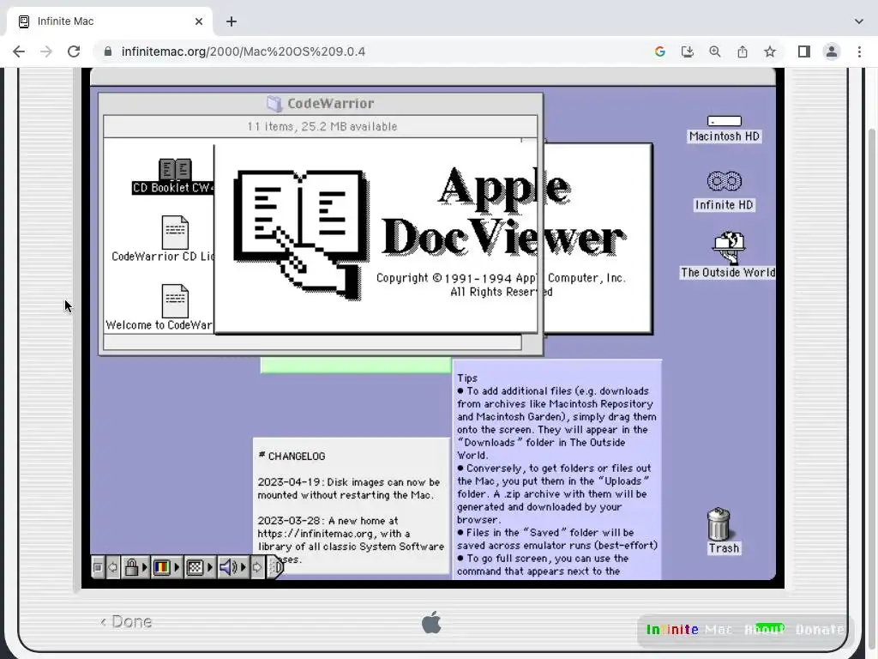Click the Apple logo below the screen

[x=431, y=623]
